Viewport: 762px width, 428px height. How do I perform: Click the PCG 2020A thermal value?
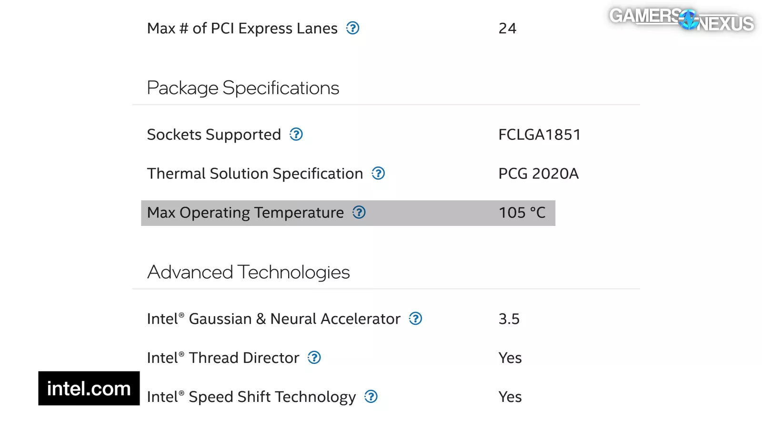tap(538, 174)
